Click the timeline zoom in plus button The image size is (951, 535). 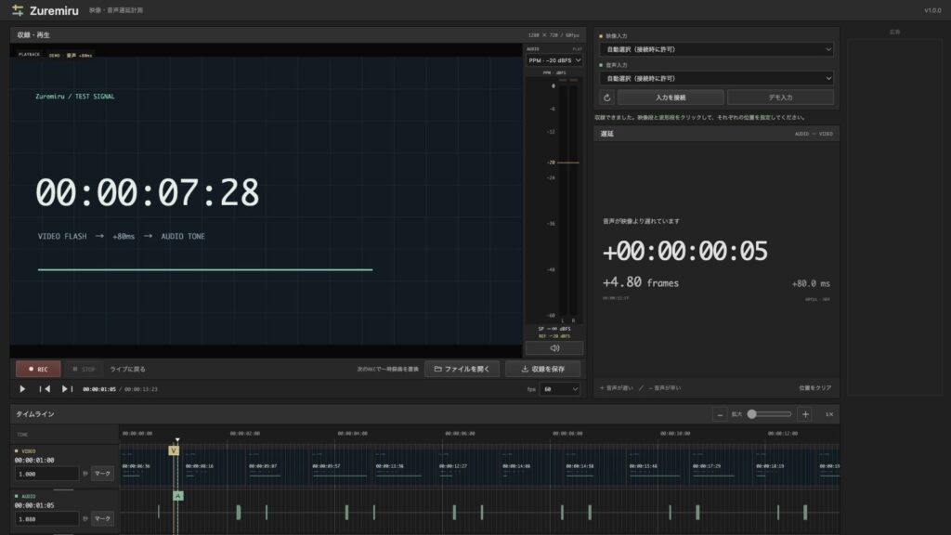click(x=805, y=414)
